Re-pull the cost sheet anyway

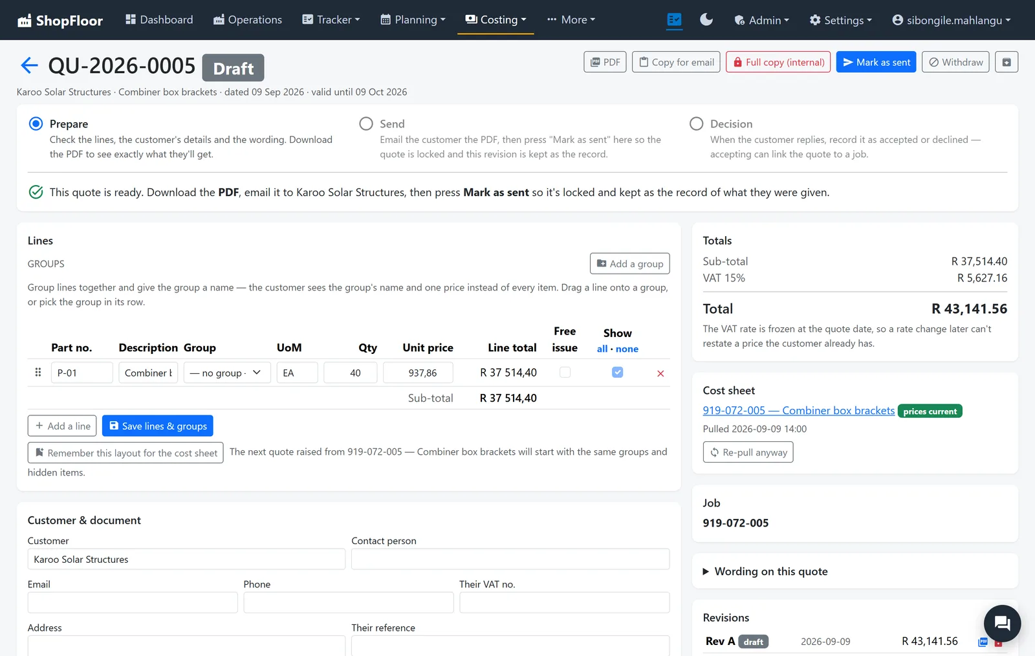pos(748,452)
